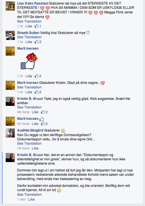Open the flower bouquet thumbs-up sticker
The height and width of the screenshot is (206, 145).
[x=29, y=61]
